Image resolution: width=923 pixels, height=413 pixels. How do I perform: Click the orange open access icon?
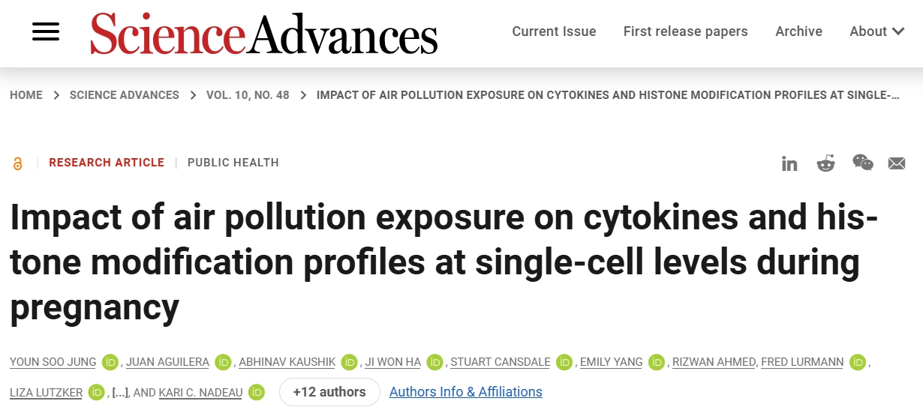point(17,163)
